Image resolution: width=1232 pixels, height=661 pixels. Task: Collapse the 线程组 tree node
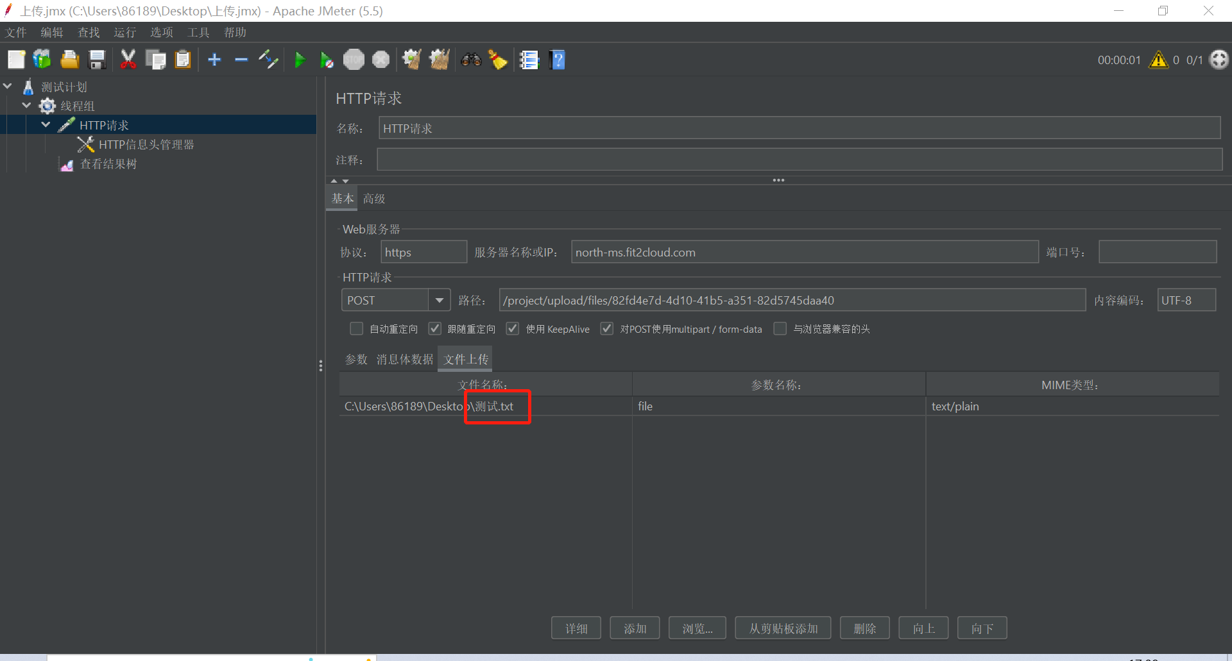[26, 105]
